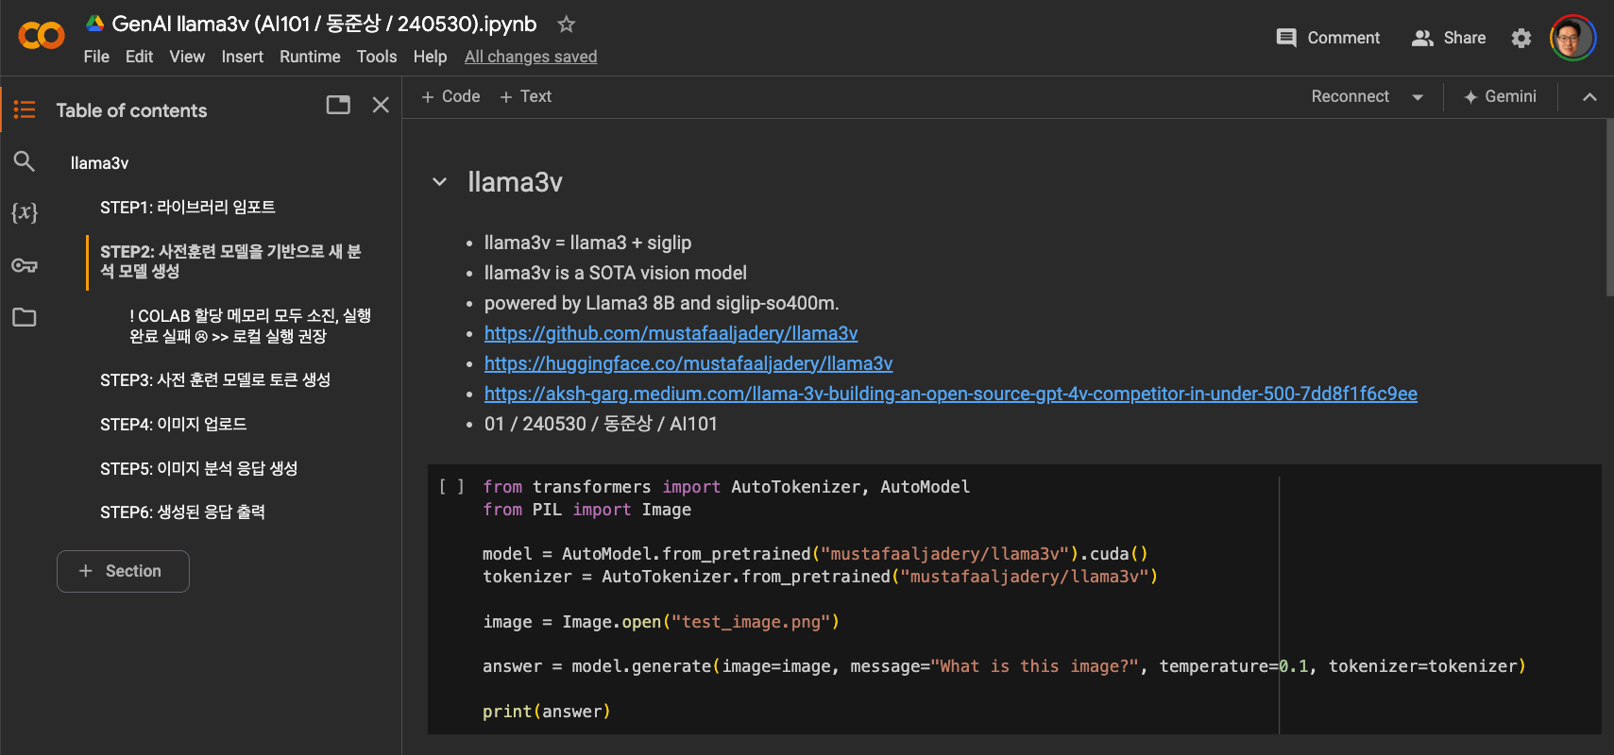Open notebook settings gear icon
Image resolution: width=1614 pixels, height=755 pixels.
click(1521, 38)
